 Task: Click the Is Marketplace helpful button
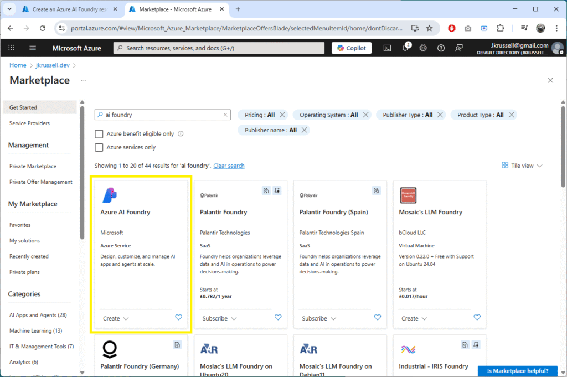tap(517, 371)
